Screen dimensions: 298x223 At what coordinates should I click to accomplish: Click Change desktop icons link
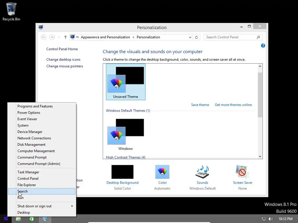[63, 60]
